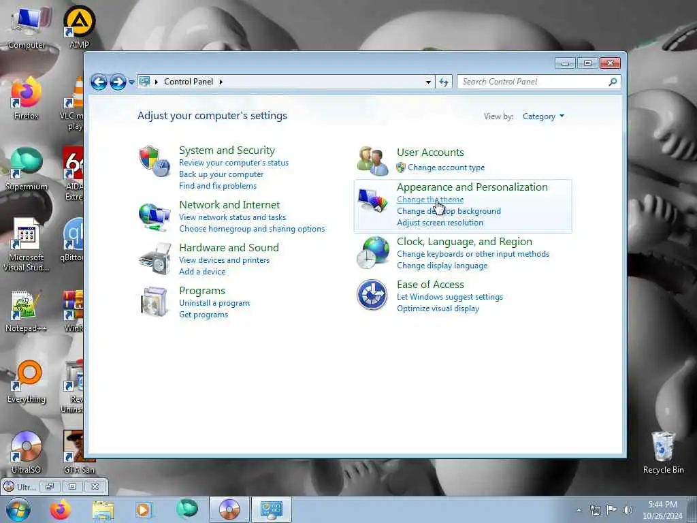Image resolution: width=697 pixels, height=523 pixels.
Task: Click Change display language
Action: coord(442,266)
